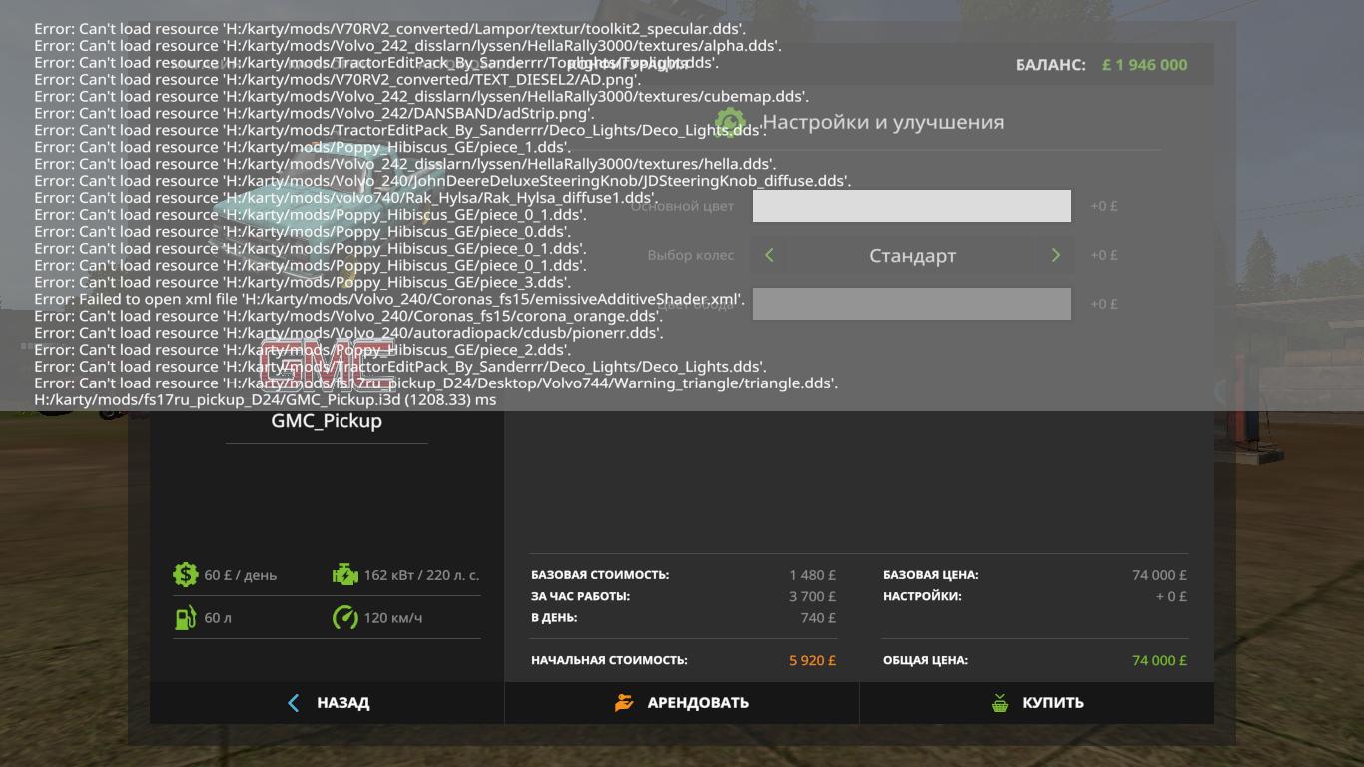Click the gear icon beside Настройки и улучшения
This screenshot has width=1364, height=767.
click(731, 123)
